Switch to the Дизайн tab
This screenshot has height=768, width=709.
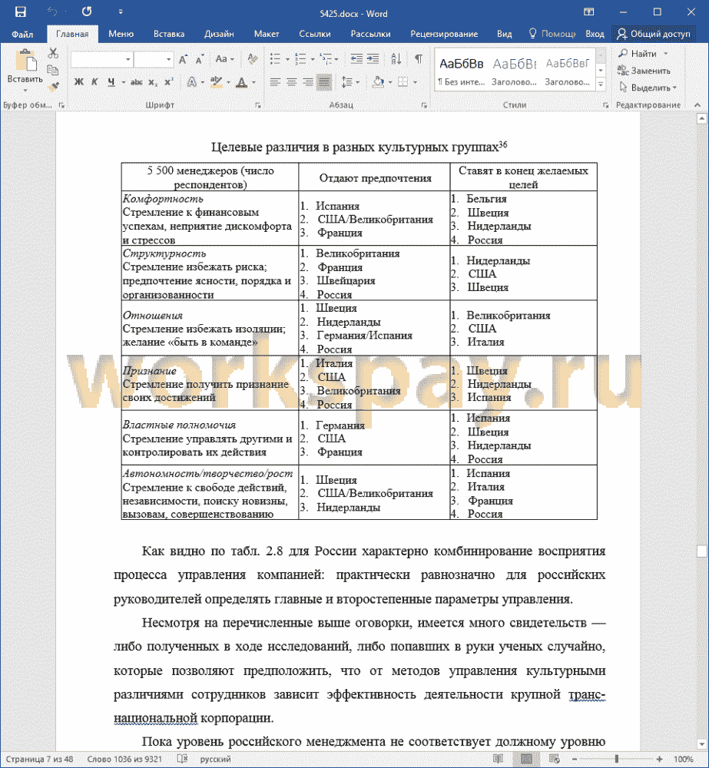(218, 34)
